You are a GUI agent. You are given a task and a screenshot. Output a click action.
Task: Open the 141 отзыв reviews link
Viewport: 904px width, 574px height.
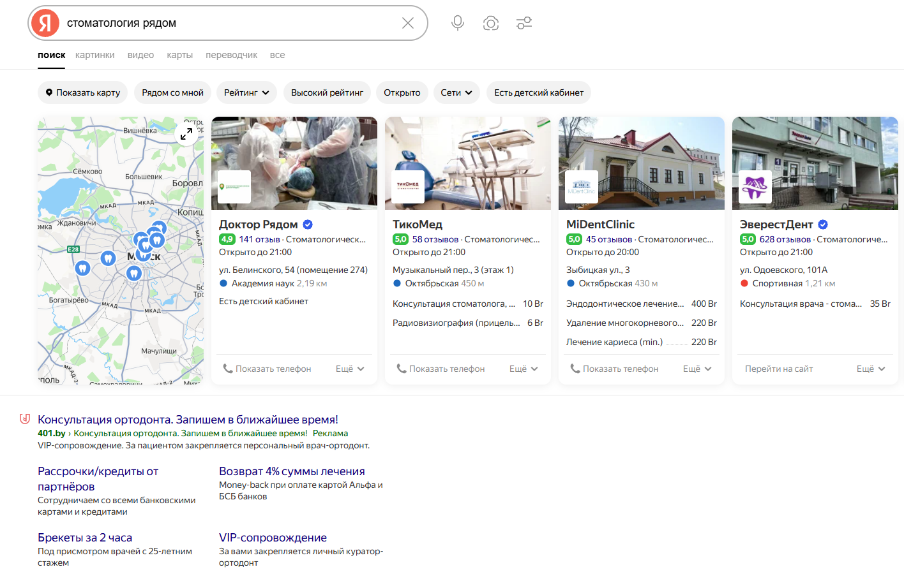pyautogui.click(x=260, y=239)
